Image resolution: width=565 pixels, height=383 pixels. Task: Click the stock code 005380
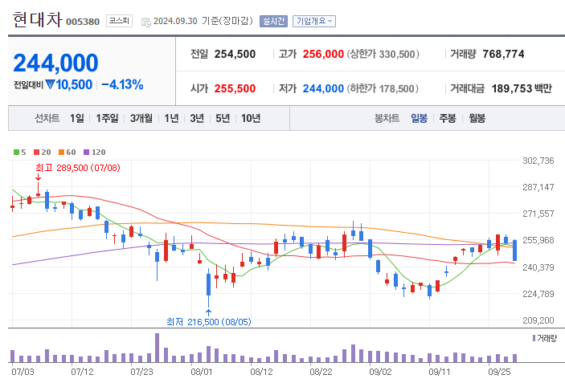83,22
